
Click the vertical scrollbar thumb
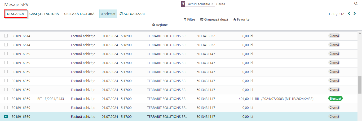360,85
